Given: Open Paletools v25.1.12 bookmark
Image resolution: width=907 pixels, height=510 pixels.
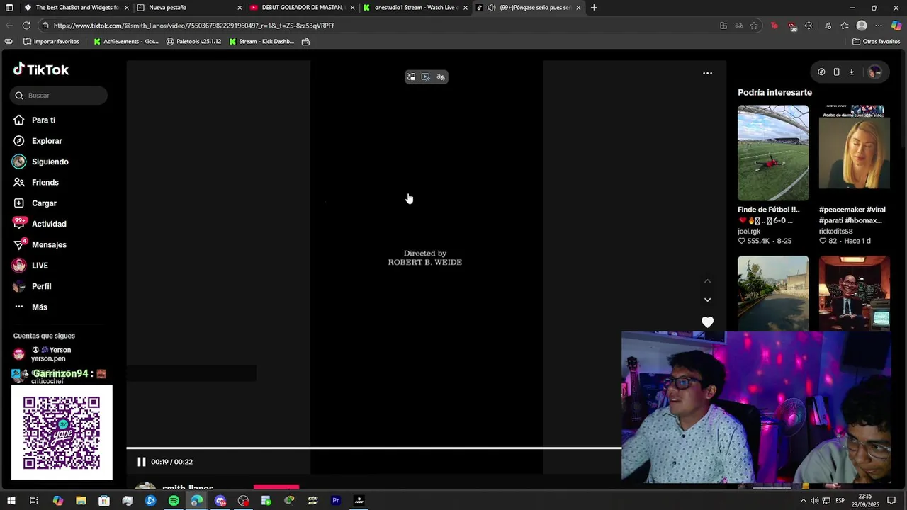Looking at the screenshot, I should pos(193,42).
